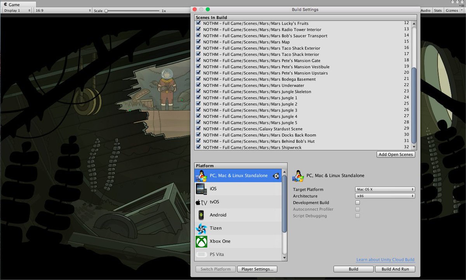The image size is (466, 280).
Task: Click the Build button
Action: coord(353,269)
